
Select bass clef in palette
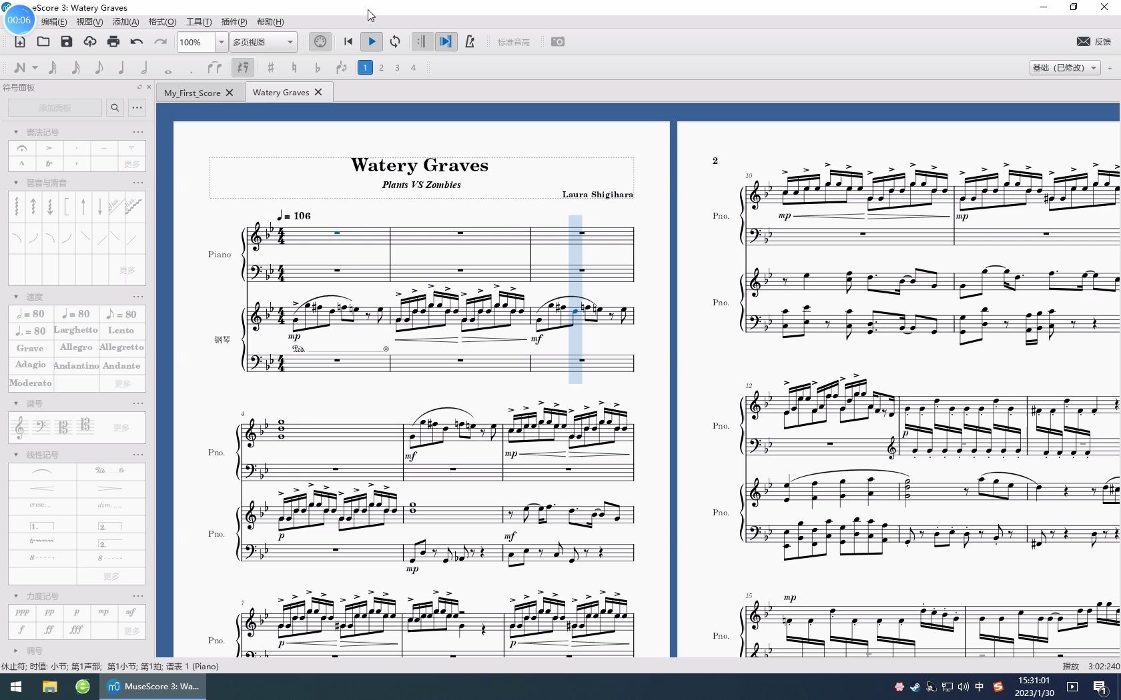point(41,426)
